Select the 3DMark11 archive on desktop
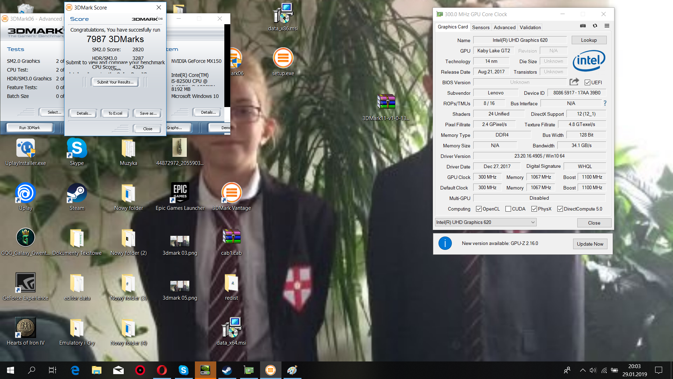This screenshot has width=673, height=379. (x=386, y=107)
